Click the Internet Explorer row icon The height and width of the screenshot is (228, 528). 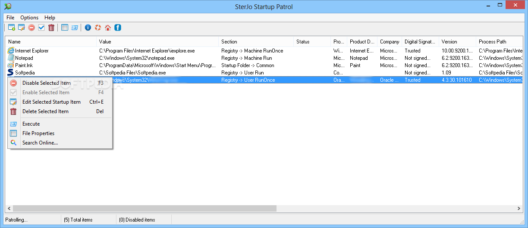pyautogui.click(x=11, y=51)
